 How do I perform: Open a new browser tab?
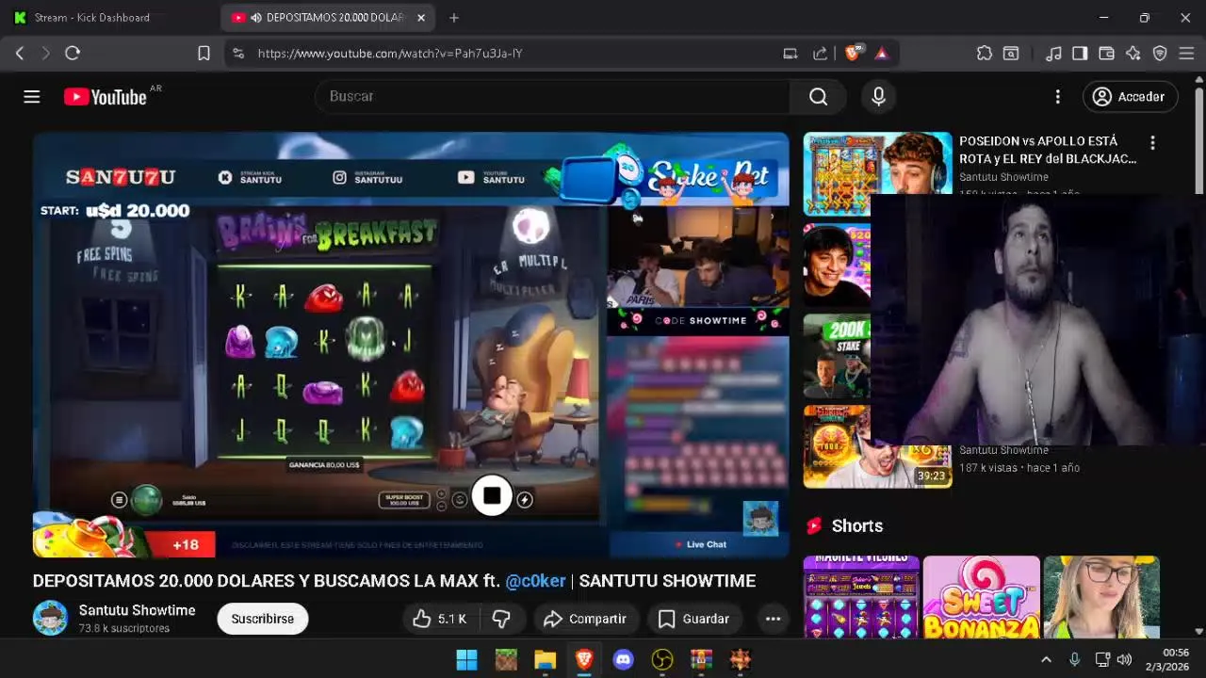click(x=454, y=18)
